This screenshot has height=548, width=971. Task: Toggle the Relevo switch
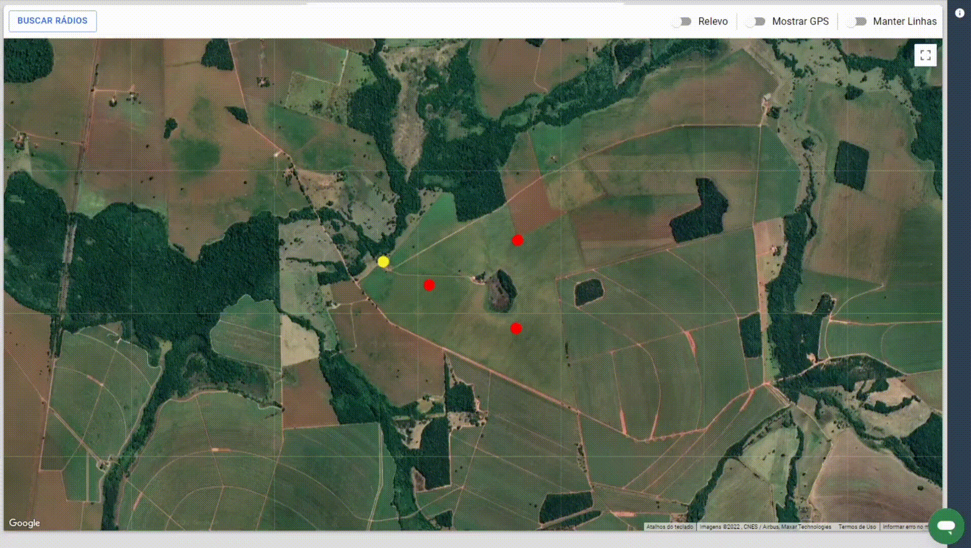[x=682, y=21]
